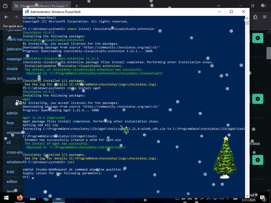Open the notification center icon

tap(263, 198)
